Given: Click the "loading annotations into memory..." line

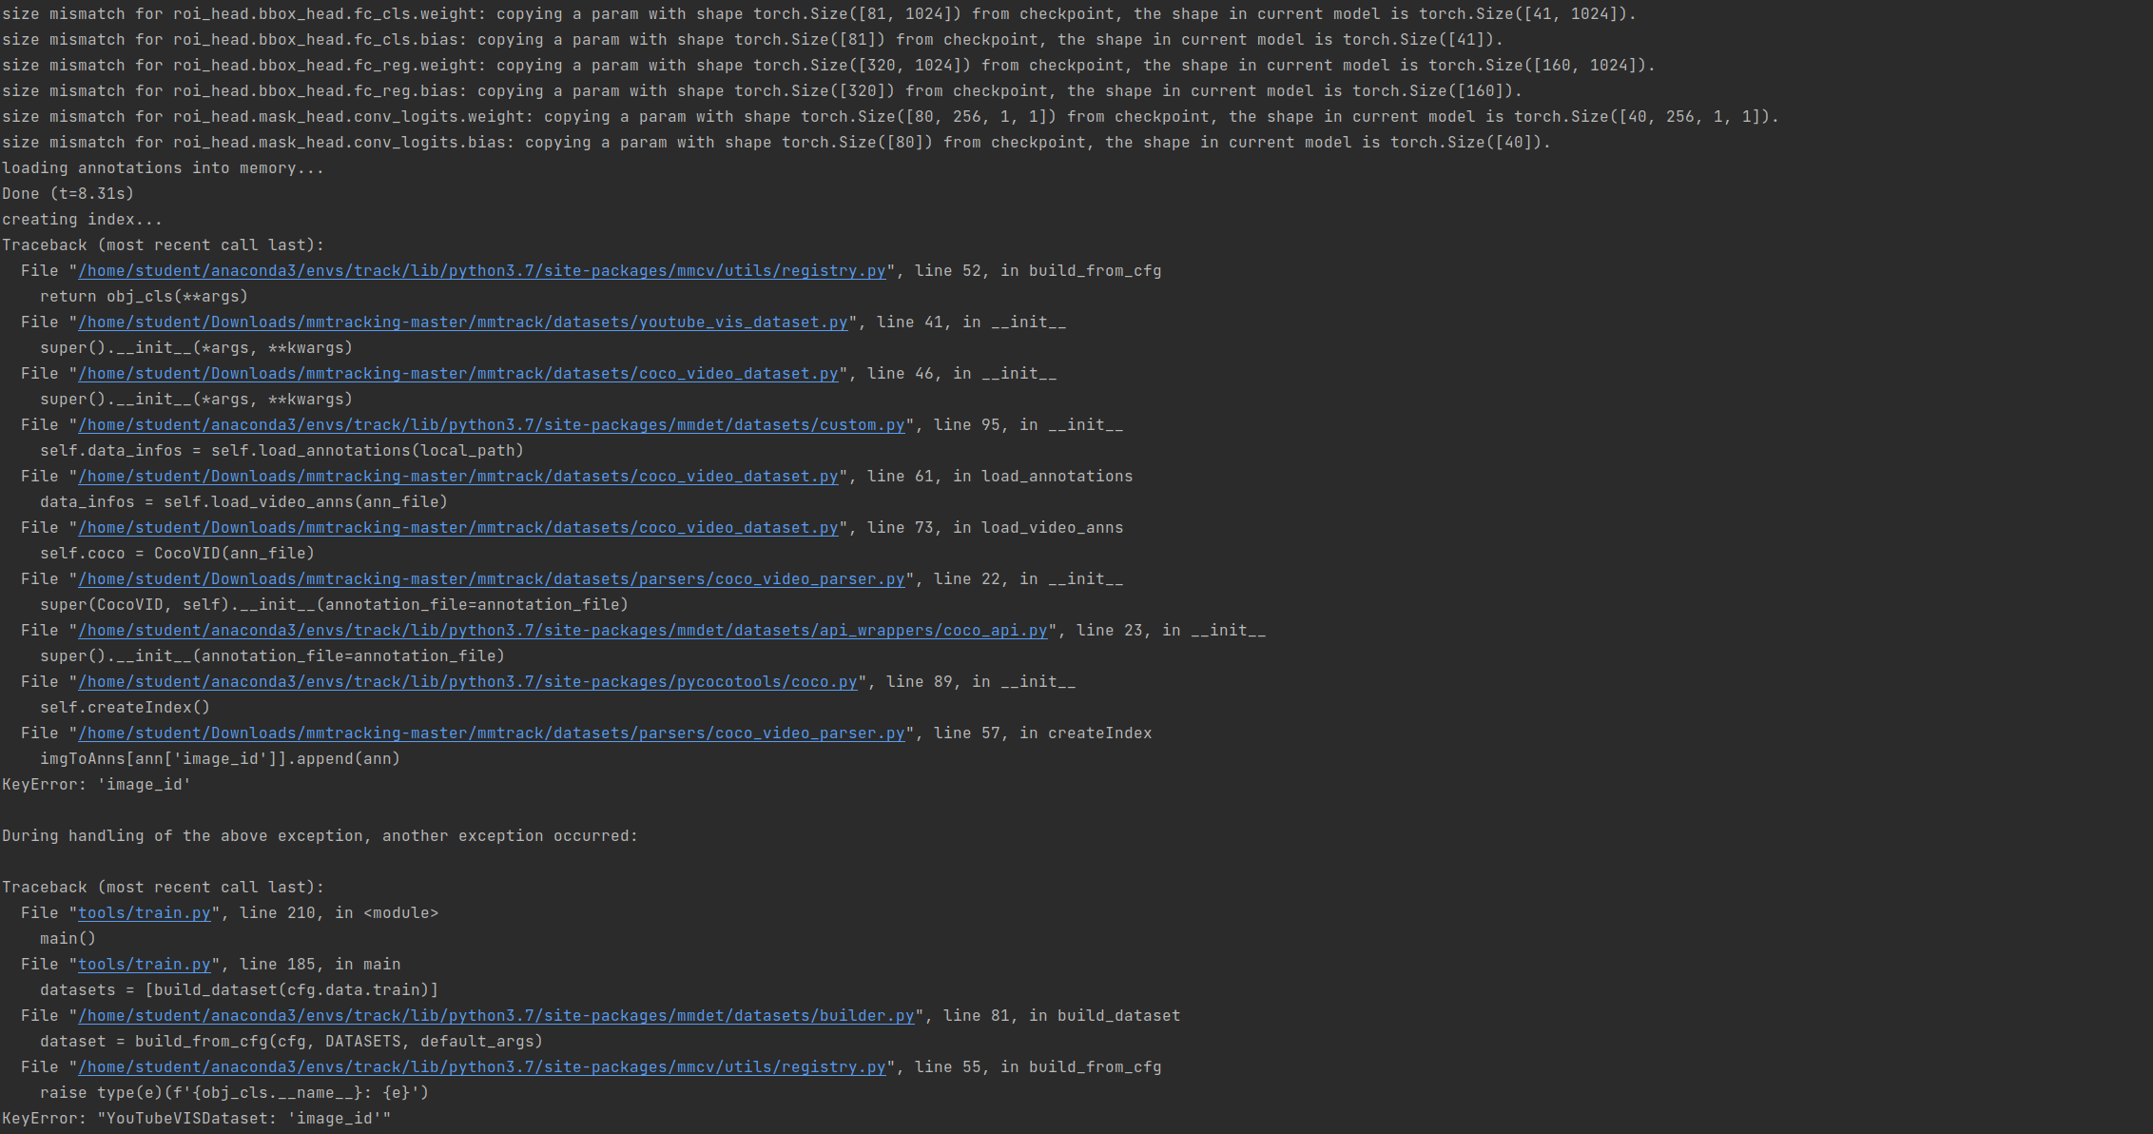Looking at the screenshot, I should pyautogui.click(x=163, y=168).
